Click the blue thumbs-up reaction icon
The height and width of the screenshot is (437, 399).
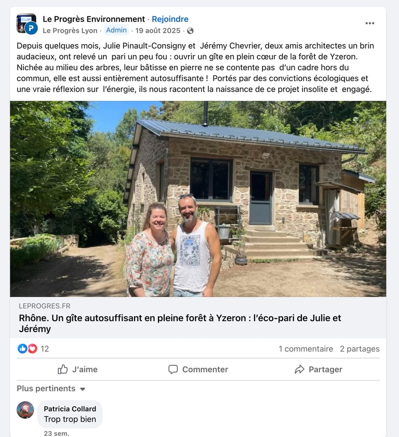[22, 348]
